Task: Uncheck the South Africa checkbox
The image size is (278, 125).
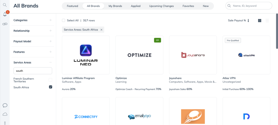Action: (x=50, y=87)
